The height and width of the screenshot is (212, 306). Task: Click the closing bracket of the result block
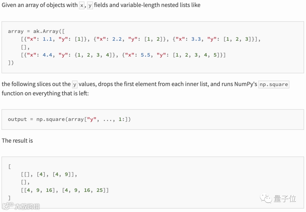click(9, 198)
